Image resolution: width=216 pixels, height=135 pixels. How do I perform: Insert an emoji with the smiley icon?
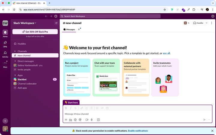click(75, 120)
